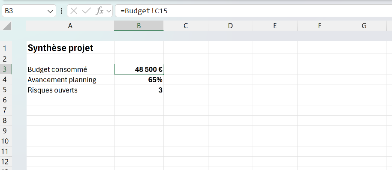Expand the chevron next to fx
The height and width of the screenshot is (170, 392).
click(109, 11)
